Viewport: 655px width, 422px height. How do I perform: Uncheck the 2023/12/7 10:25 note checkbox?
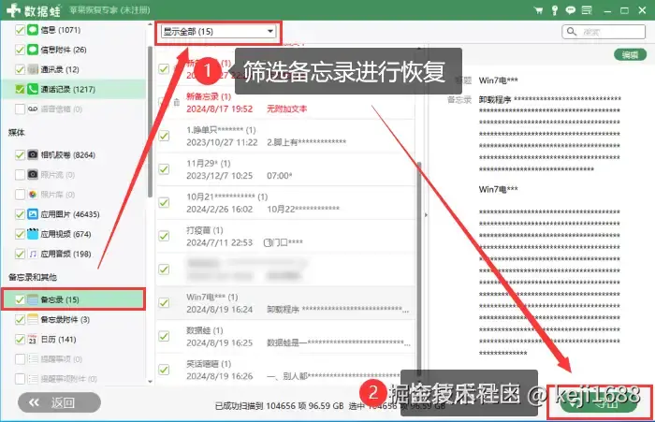[164, 169]
